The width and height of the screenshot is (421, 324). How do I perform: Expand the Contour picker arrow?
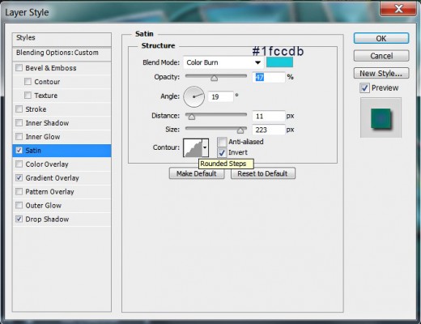tap(205, 147)
